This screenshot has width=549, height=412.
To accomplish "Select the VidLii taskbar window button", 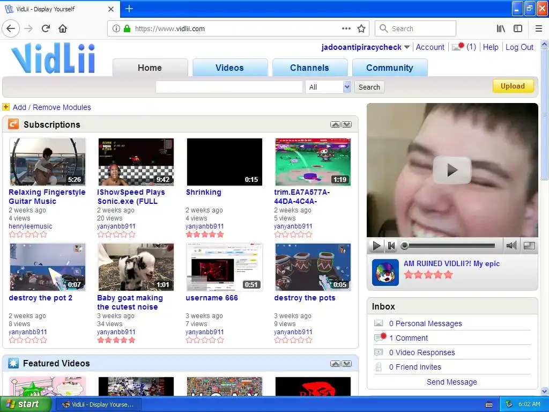I will [x=99, y=404].
